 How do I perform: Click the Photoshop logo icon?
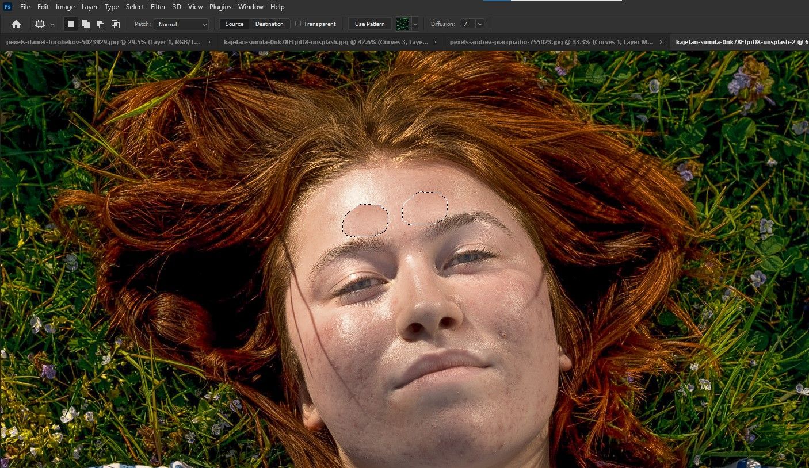point(7,7)
